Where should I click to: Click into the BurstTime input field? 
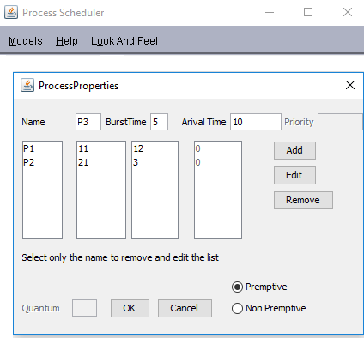pos(159,122)
